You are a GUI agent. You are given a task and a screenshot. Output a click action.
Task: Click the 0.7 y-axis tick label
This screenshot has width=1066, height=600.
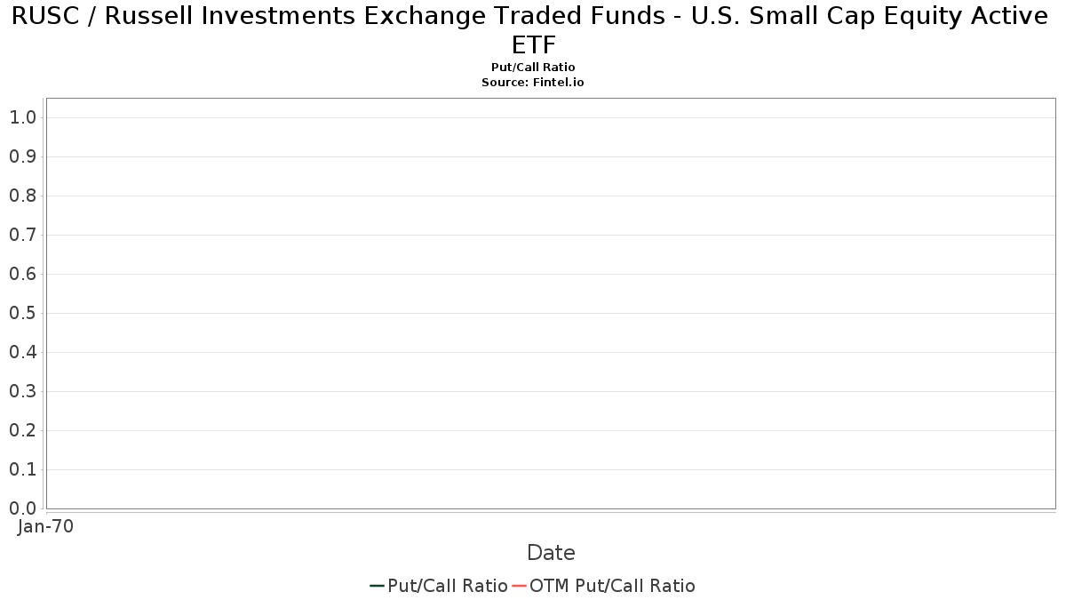pyautogui.click(x=22, y=235)
